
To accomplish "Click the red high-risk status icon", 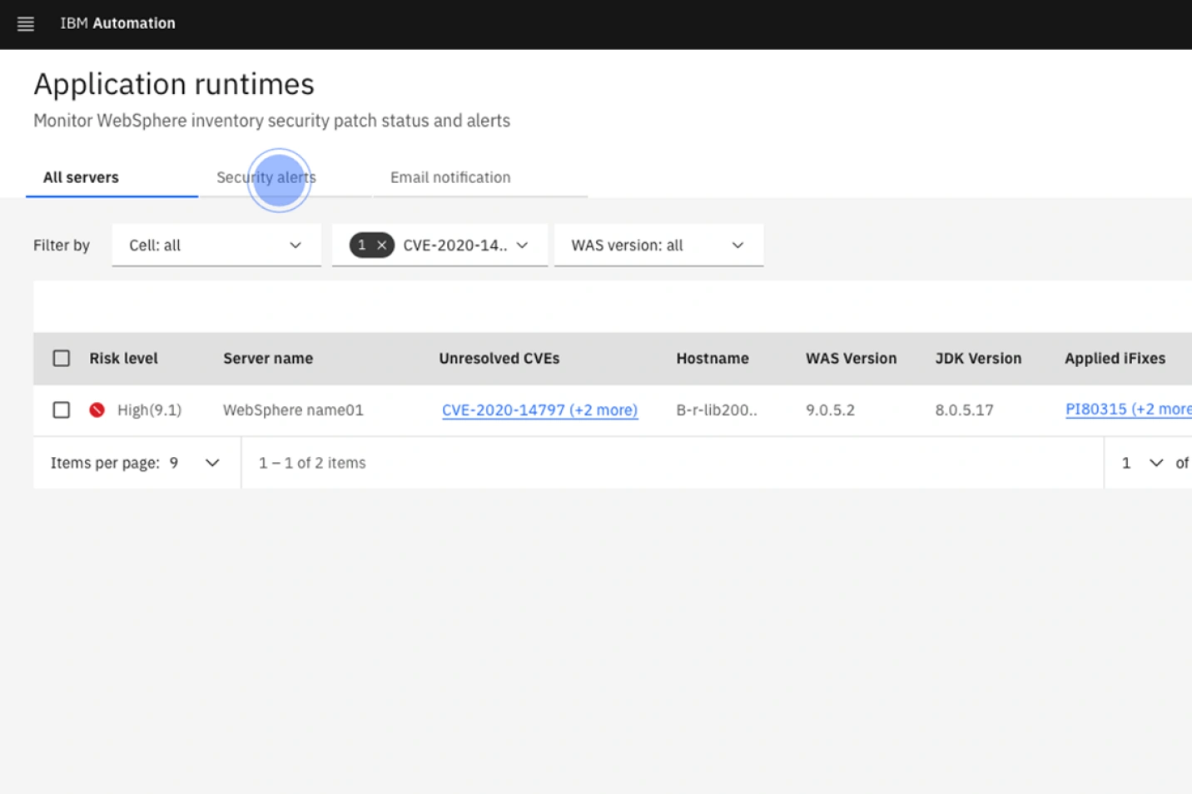I will (x=97, y=409).
